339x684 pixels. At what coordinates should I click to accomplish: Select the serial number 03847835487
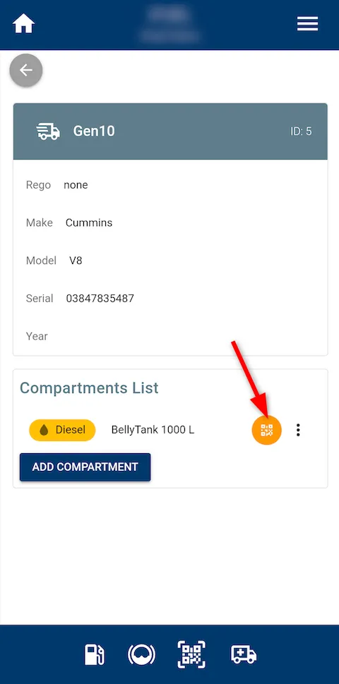click(x=100, y=299)
